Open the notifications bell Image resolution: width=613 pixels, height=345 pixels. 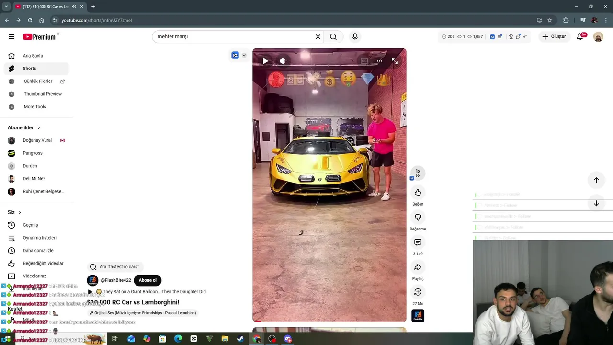click(x=580, y=36)
